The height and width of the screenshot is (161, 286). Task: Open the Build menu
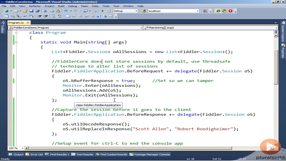pos(61,6)
